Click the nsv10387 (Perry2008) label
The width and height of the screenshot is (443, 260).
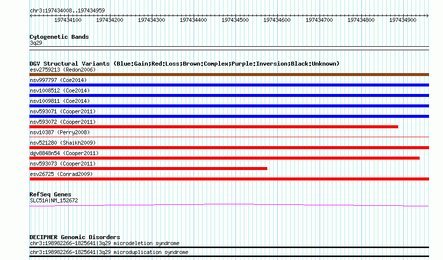click(x=60, y=132)
